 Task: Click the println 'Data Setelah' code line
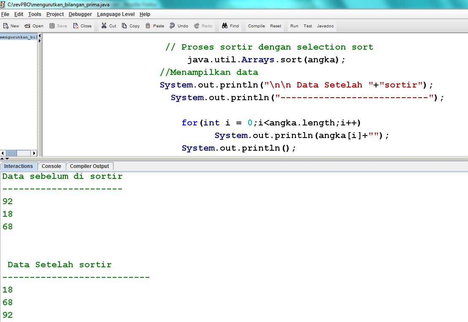pos(296,85)
